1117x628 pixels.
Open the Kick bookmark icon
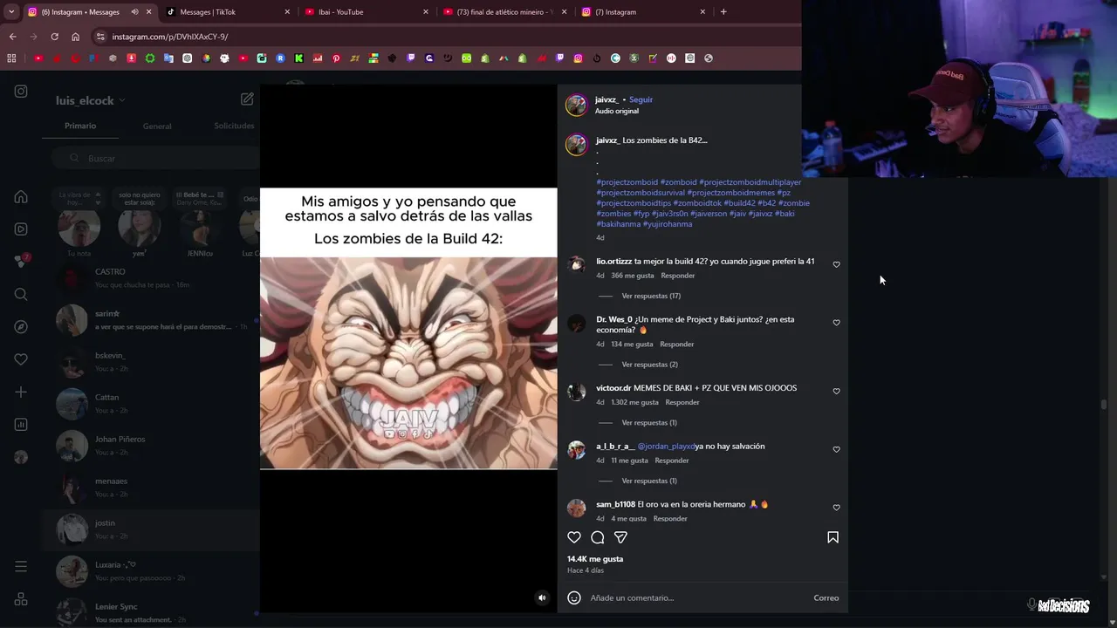click(x=298, y=58)
